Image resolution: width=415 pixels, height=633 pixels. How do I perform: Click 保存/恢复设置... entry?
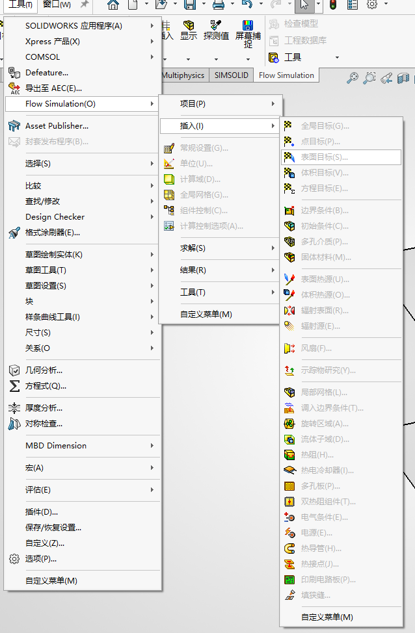(82, 528)
